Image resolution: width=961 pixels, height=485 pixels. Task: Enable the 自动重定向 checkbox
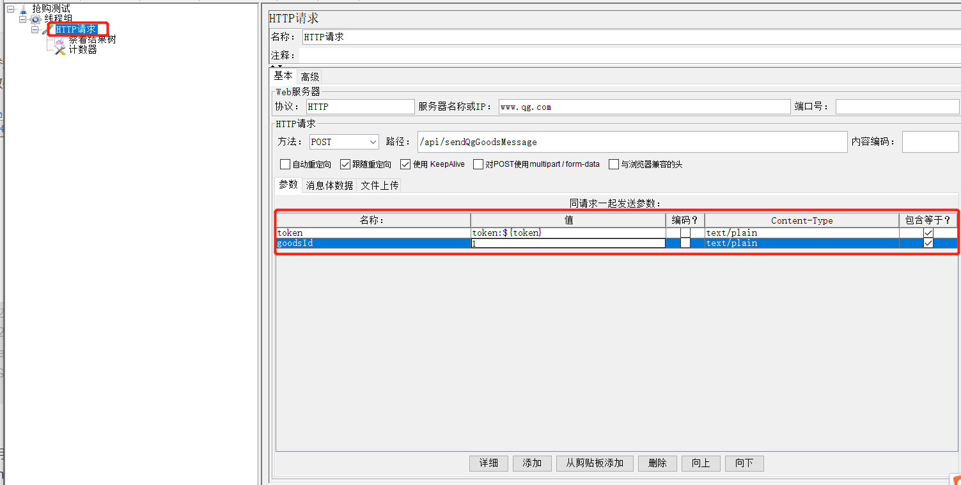pyautogui.click(x=285, y=164)
